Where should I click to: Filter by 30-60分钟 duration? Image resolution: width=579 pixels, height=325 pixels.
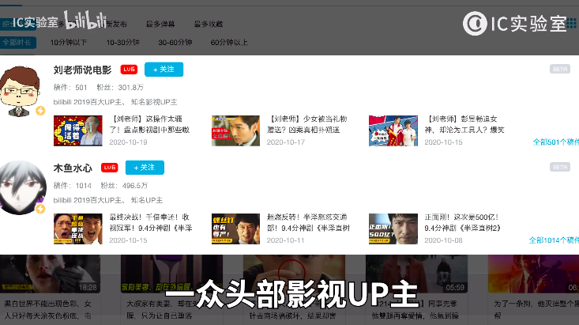(x=175, y=43)
